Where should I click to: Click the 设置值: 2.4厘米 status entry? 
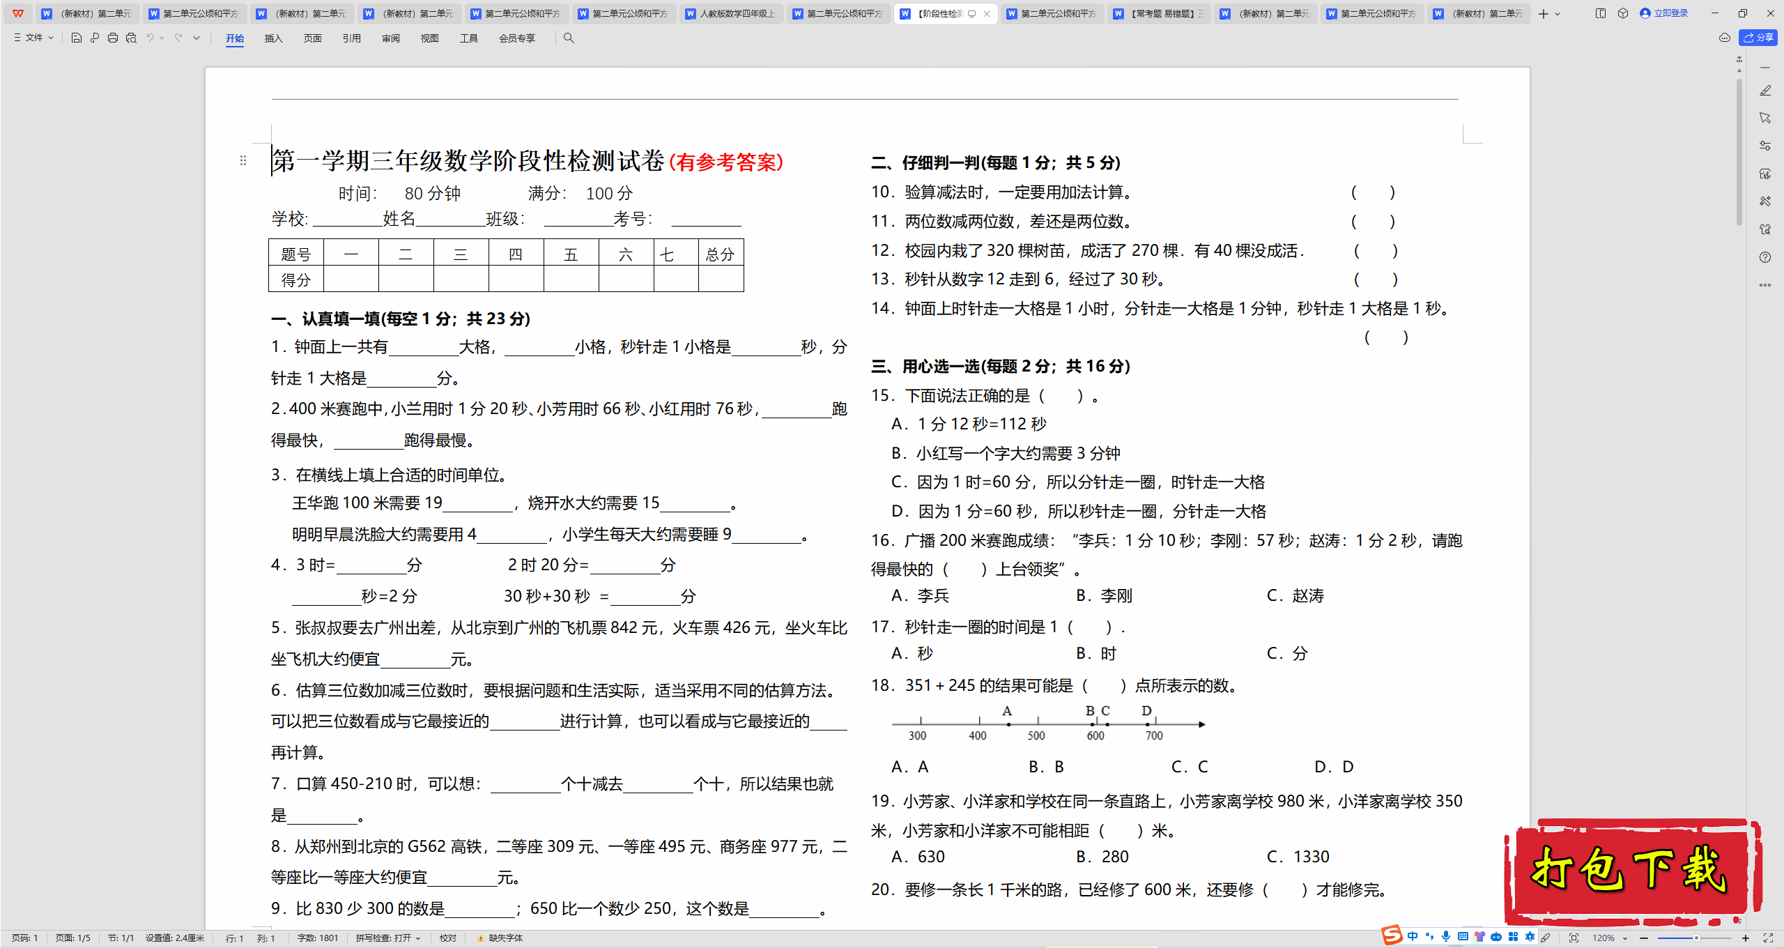pyautogui.click(x=174, y=938)
